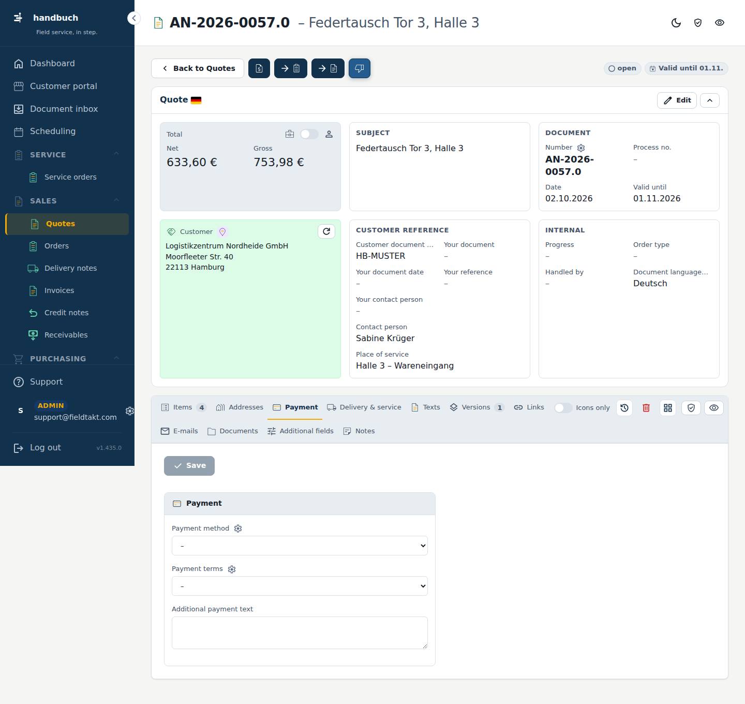Open the Payment terms dropdown

point(300,586)
